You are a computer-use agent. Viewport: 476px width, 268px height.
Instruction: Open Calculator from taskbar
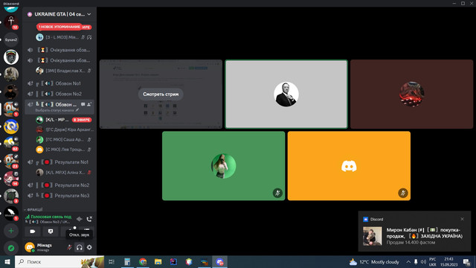pos(127,261)
